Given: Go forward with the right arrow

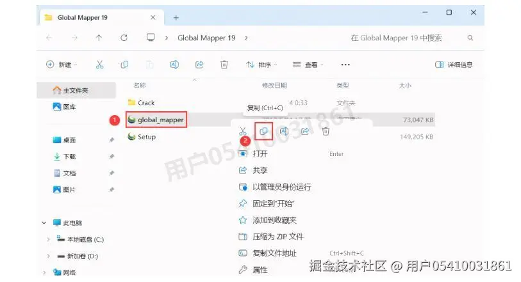Looking at the screenshot, I should pyautogui.click(x=74, y=38).
